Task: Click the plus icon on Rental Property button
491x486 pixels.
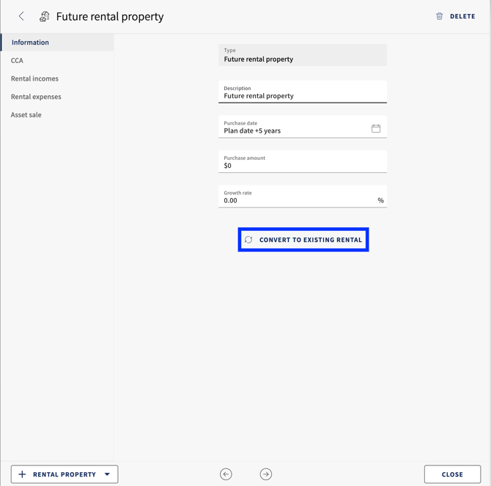Action: 22,474
